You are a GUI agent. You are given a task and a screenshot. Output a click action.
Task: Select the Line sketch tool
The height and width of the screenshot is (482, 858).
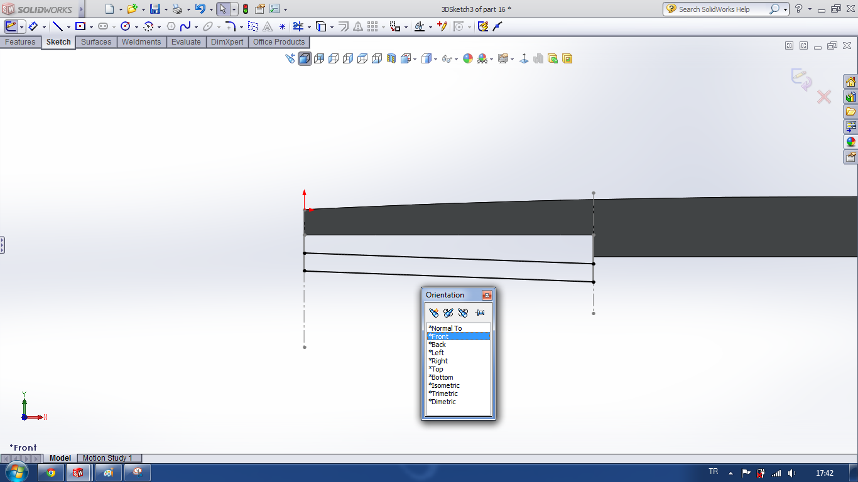pos(58,26)
